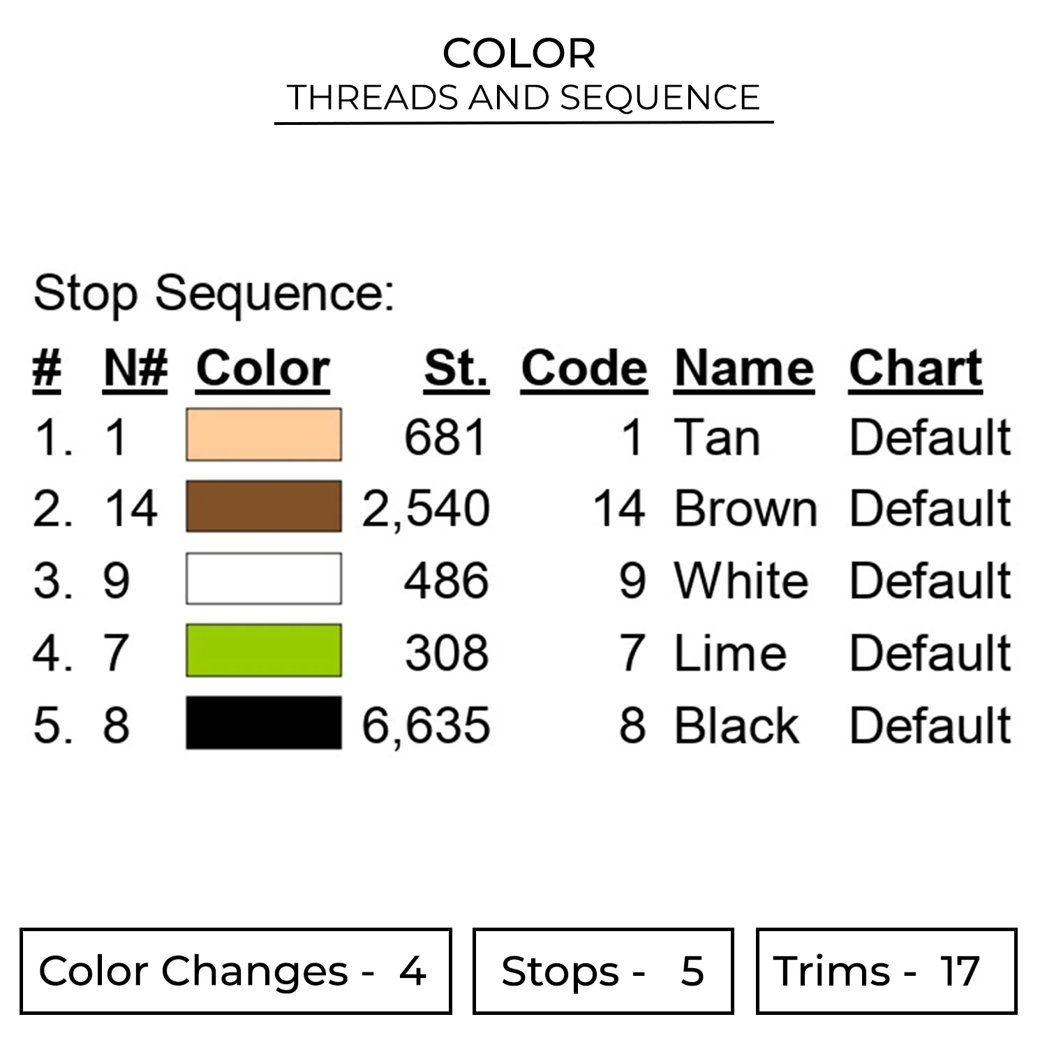Select the Black color swatch
The image size is (1047, 1047).
(x=264, y=723)
